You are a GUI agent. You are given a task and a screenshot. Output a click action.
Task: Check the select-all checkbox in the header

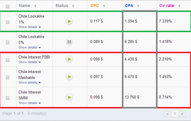[8, 6]
